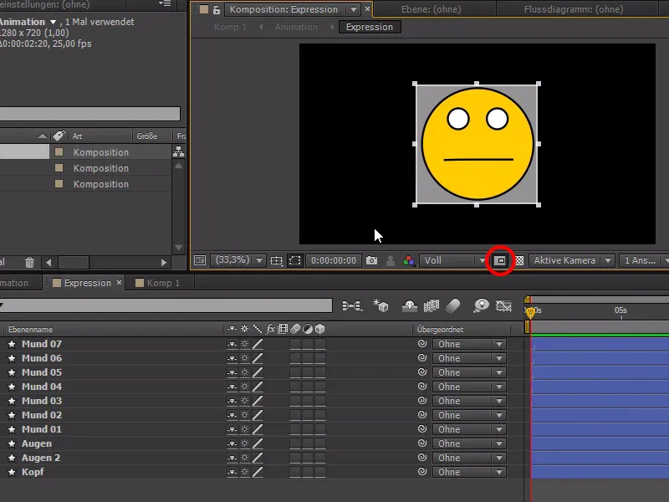Sort project list by Art column
669x502 pixels.
tap(77, 136)
